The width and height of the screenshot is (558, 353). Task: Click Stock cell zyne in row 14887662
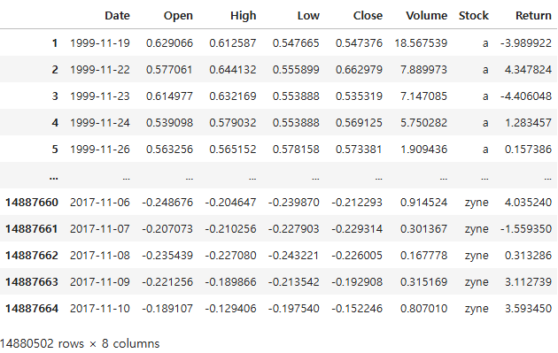(477, 256)
